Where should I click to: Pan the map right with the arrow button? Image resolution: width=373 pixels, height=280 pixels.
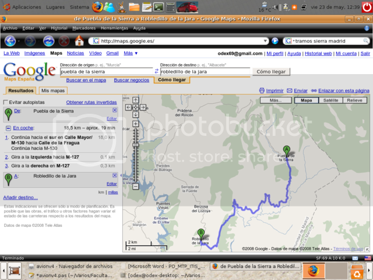[142, 107]
